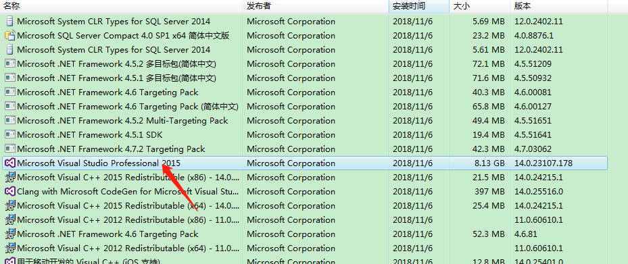Screen dimensions: 628x264
Task: Click icon of .NET 4.6 Targeting Pack (简体中文)
Action: [9, 107]
